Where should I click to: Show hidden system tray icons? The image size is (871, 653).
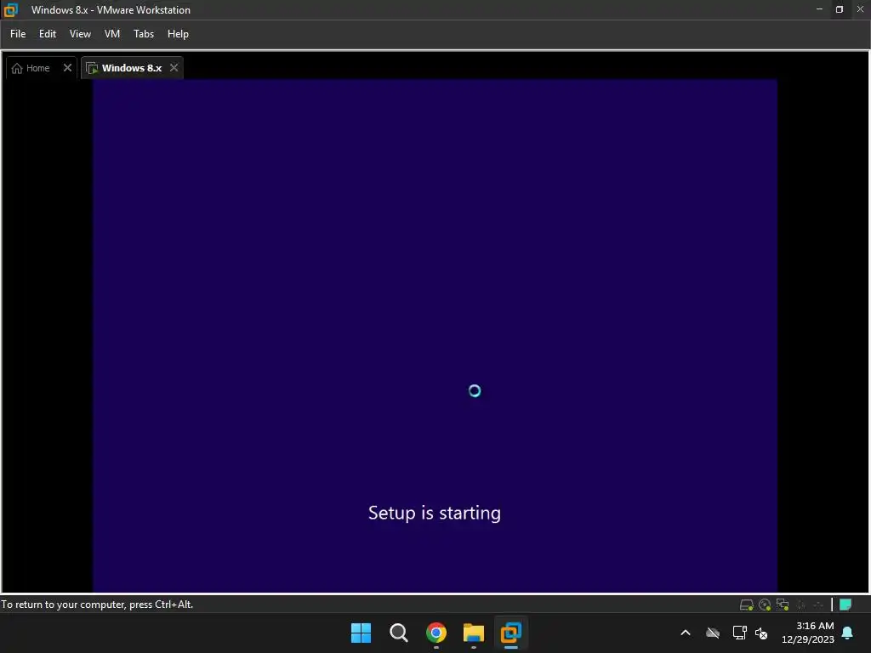pyautogui.click(x=686, y=633)
